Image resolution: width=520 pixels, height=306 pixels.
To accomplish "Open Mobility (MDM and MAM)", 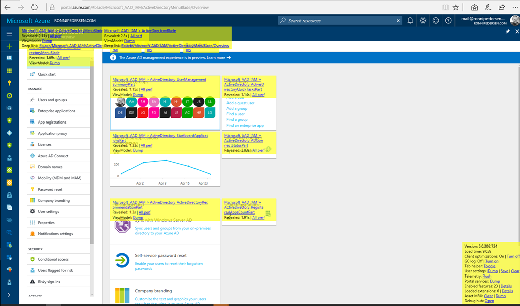I will pos(59,178).
